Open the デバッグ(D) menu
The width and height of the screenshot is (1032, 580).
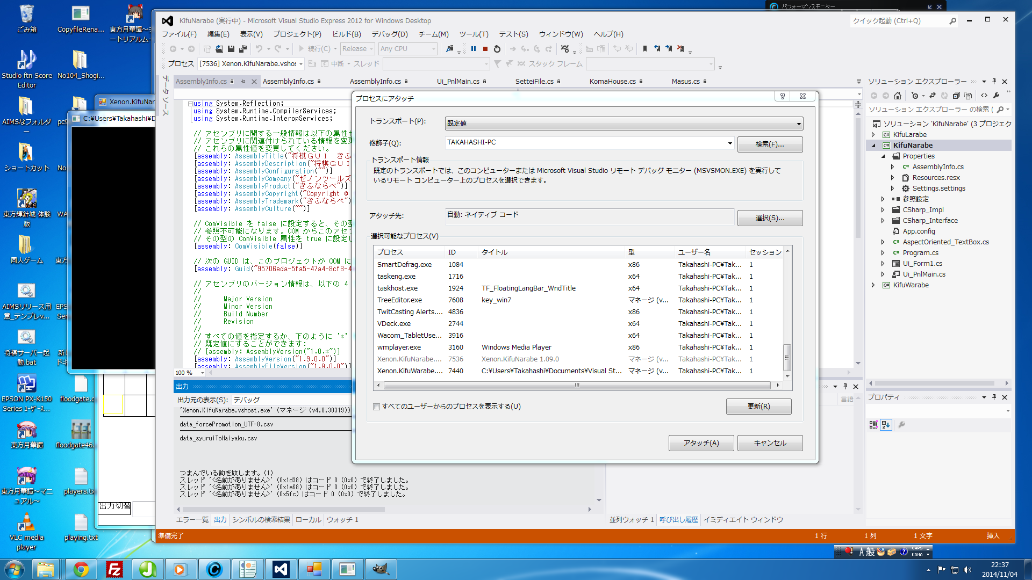pyautogui.click(x=389, y=34)
